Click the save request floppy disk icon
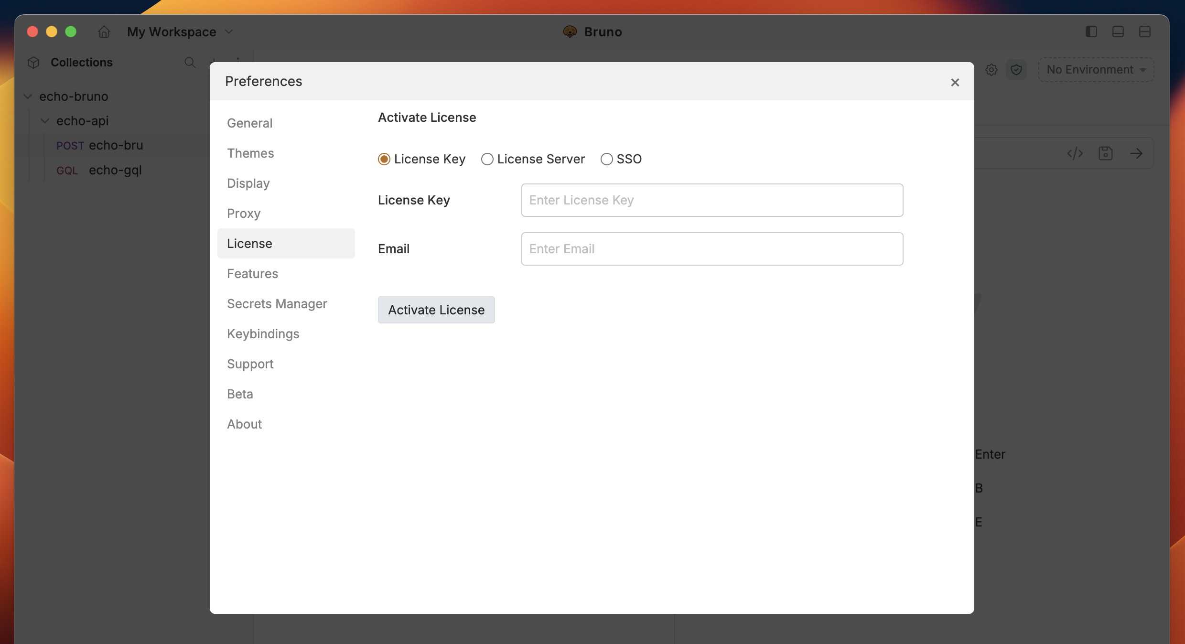Image resolution: width=1185 pixels, height=644 pixels. coord(1106,153)
